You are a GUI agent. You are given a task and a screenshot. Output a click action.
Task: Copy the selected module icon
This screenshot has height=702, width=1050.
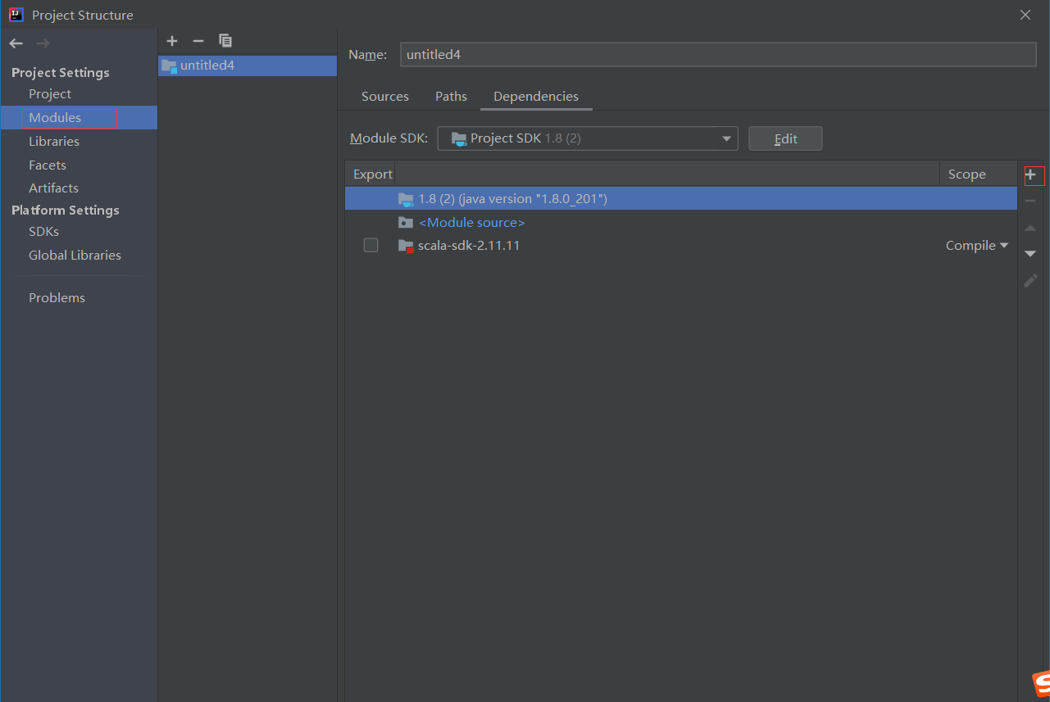(x=225, y=41)
